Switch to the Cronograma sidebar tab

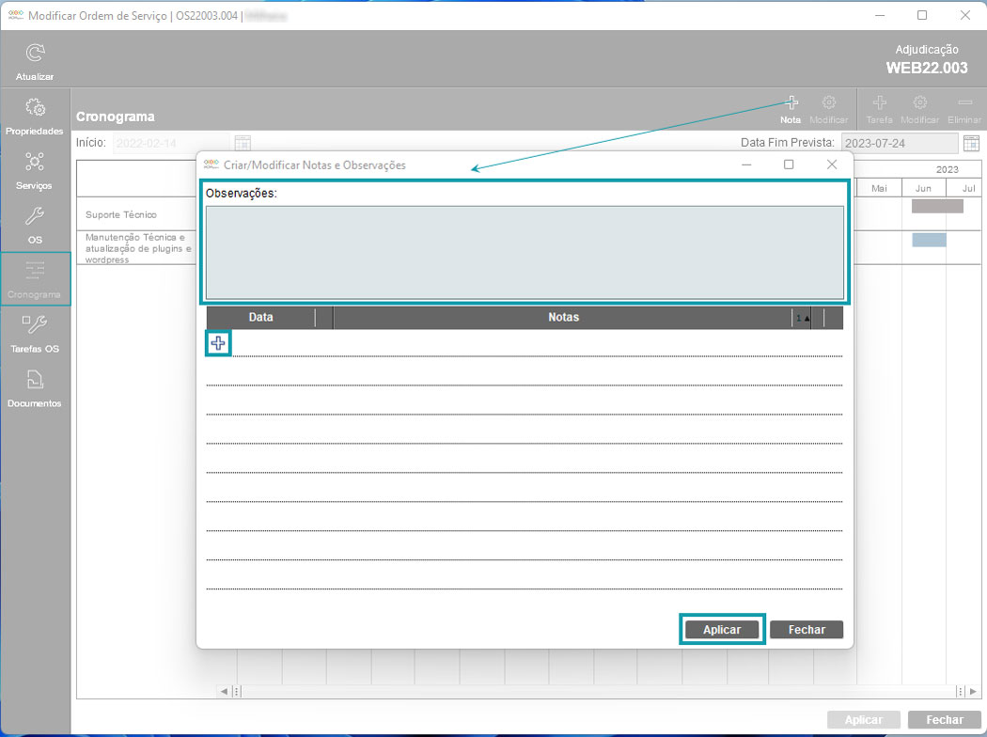pos(35,278)
